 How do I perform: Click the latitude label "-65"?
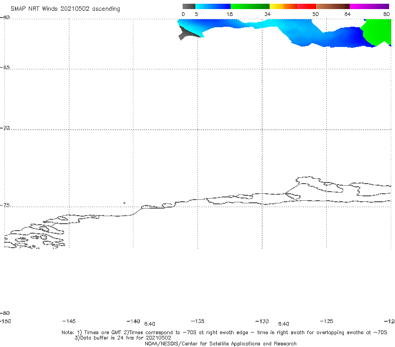coord(5,68)
